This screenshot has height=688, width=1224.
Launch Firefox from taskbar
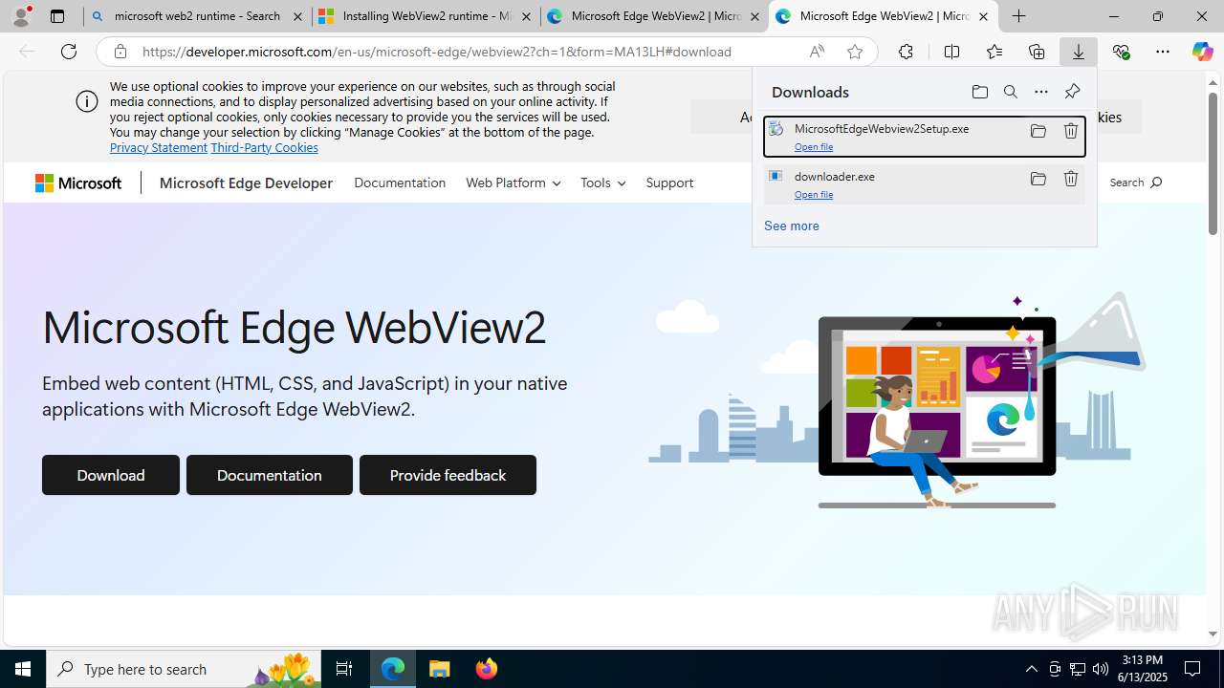(x=487, y=669)
